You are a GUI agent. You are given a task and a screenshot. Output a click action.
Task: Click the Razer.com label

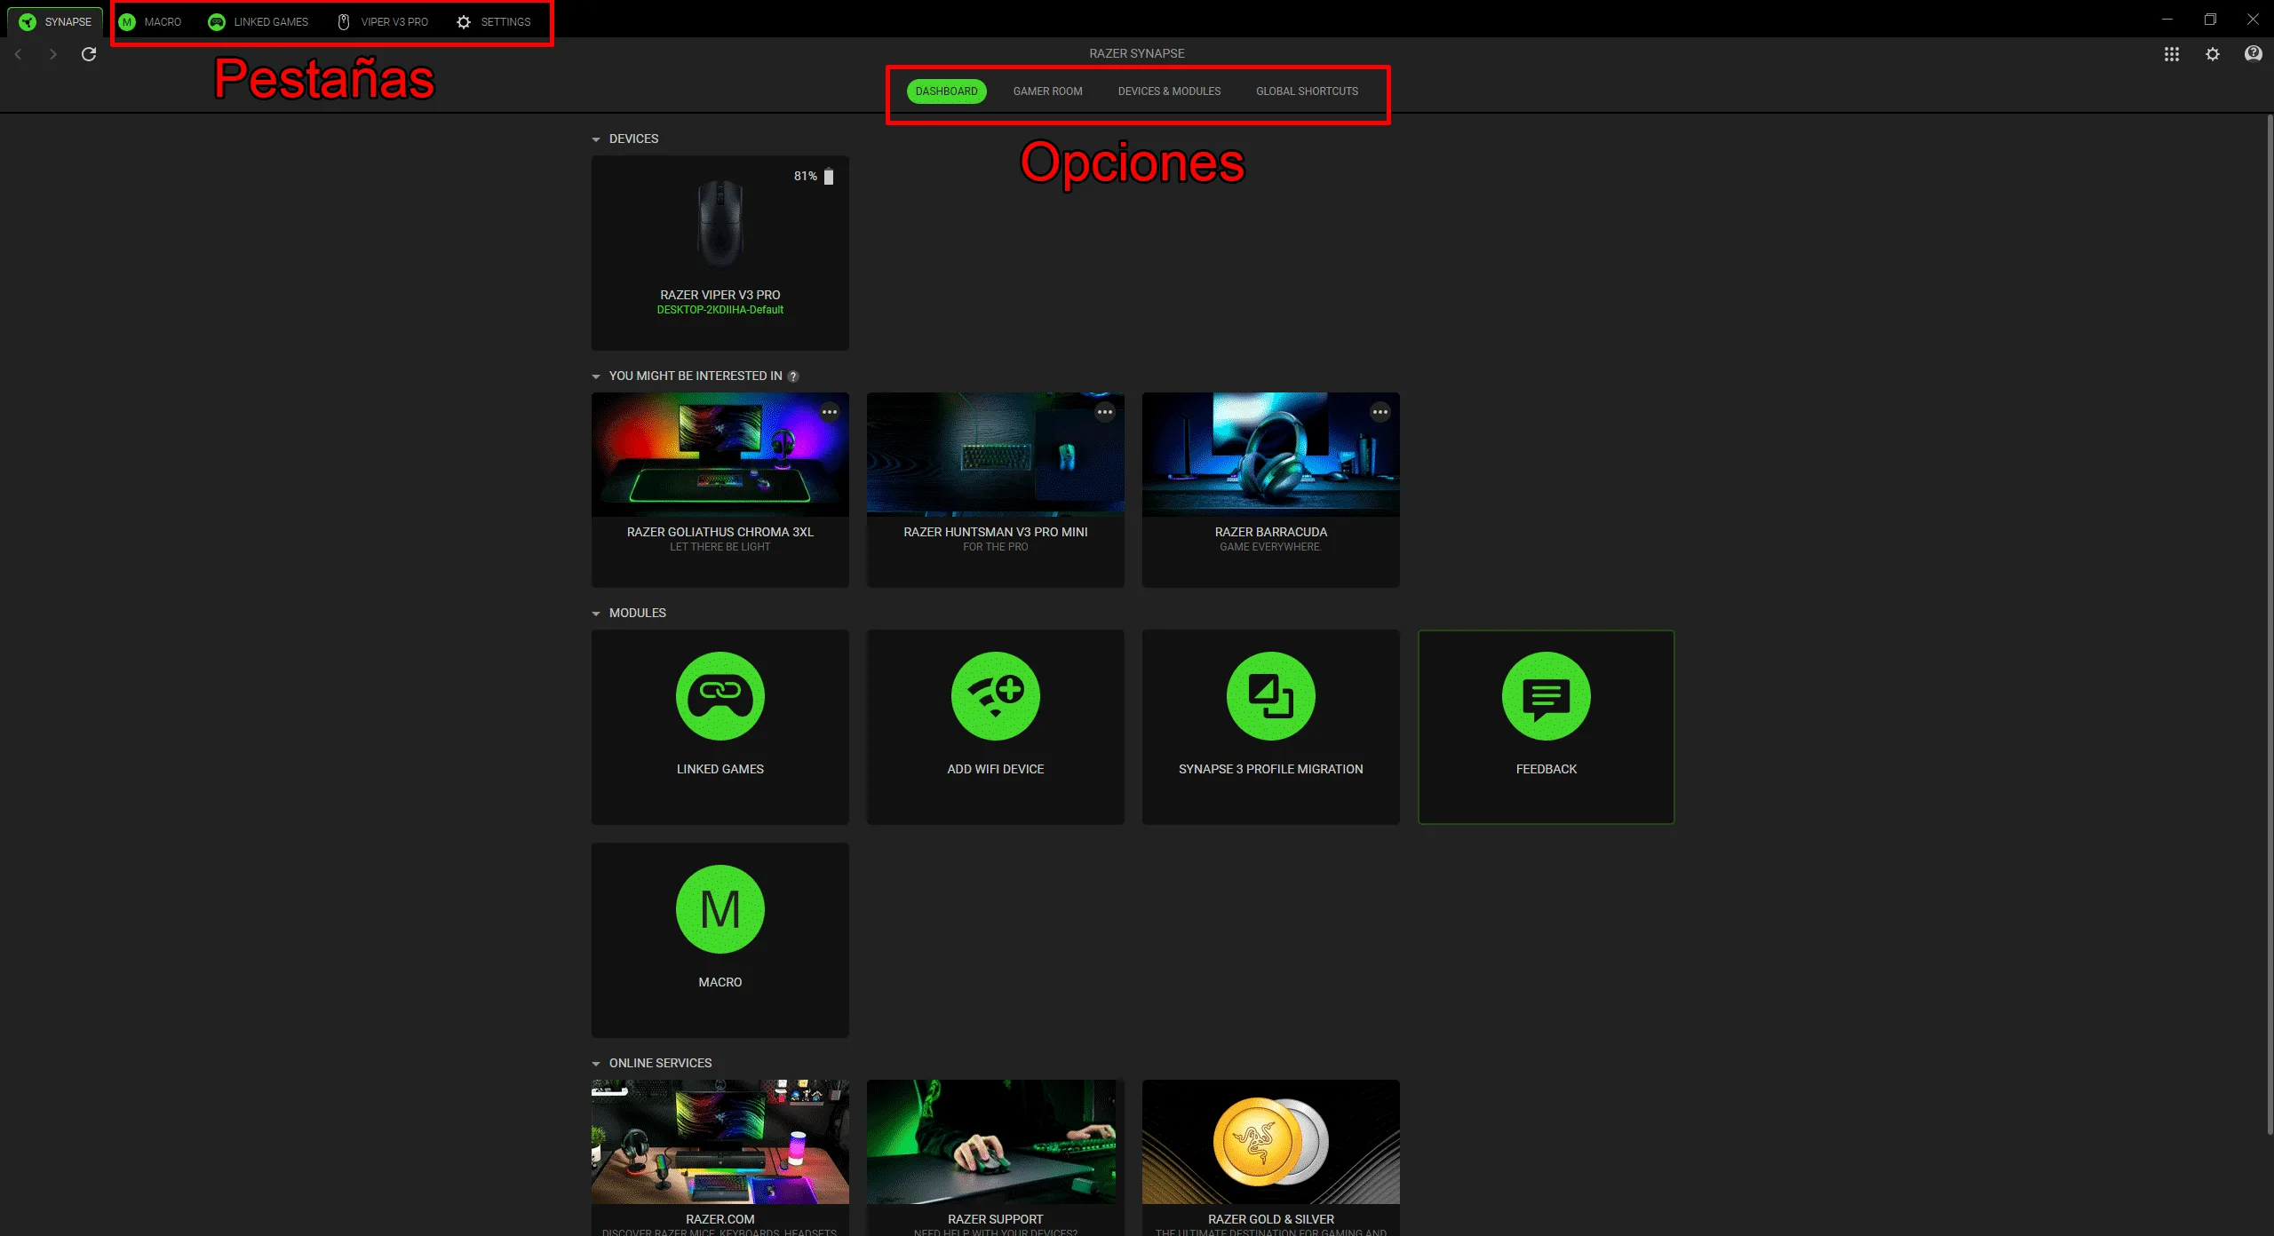pyautogui.click(x=720, y=1219)
